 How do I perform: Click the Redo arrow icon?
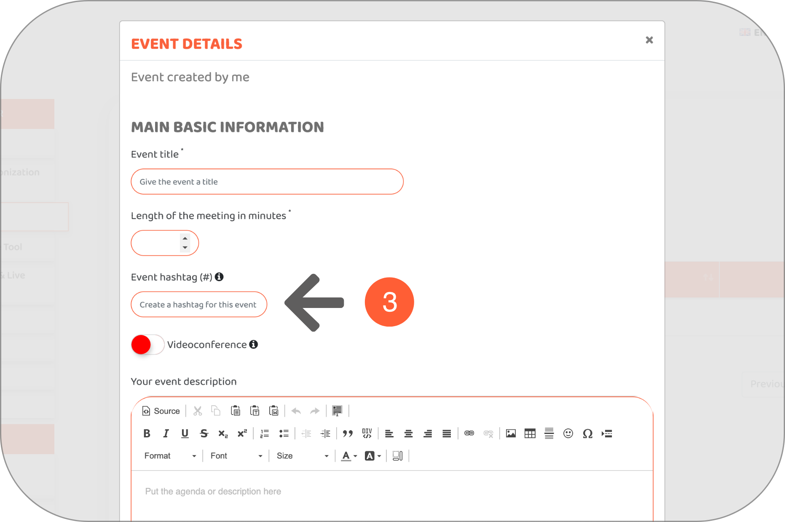click(315, 411)
